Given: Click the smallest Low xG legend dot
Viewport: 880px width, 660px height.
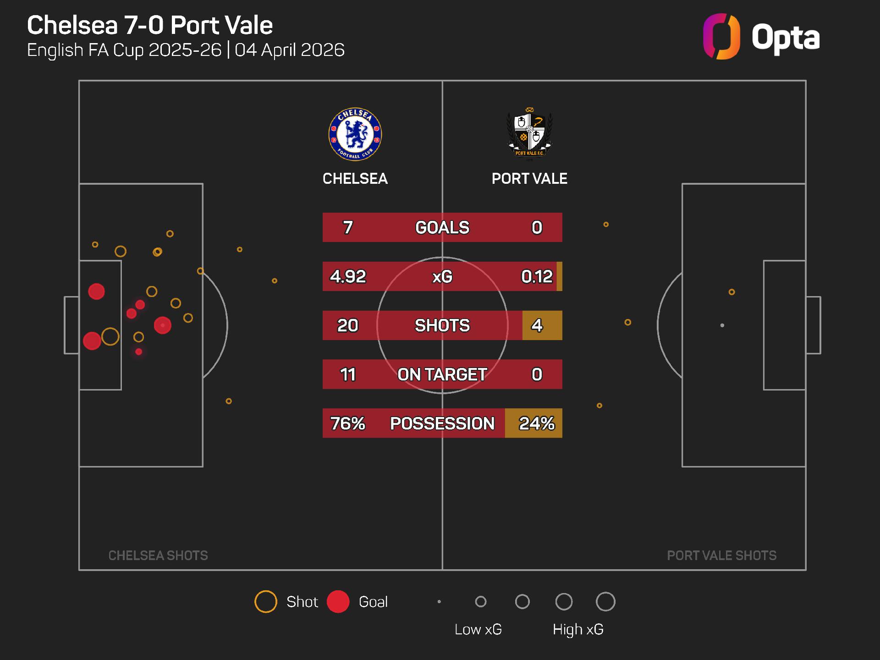Looking at the screenshot, I should [439, 602].
